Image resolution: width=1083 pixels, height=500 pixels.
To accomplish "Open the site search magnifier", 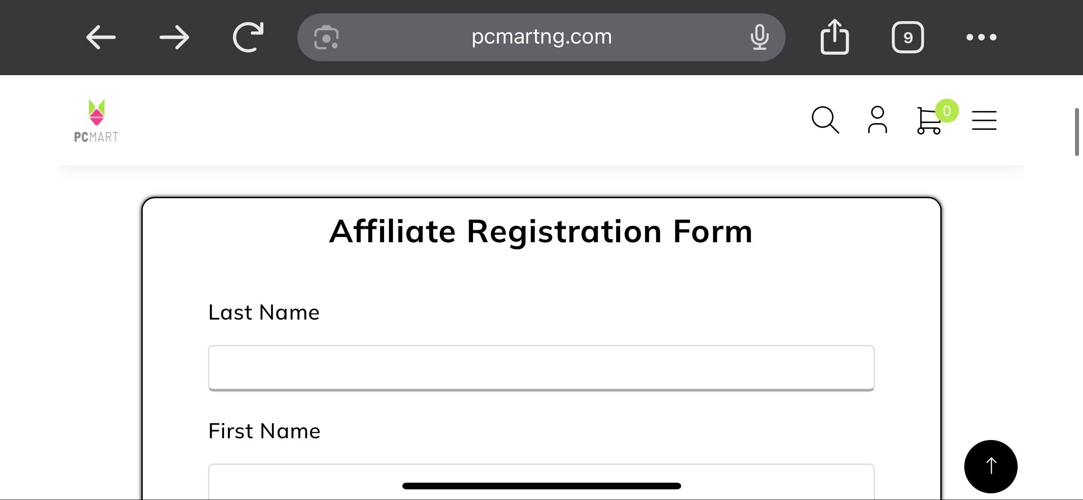I will pyautogui.click(x=825, y=120).
